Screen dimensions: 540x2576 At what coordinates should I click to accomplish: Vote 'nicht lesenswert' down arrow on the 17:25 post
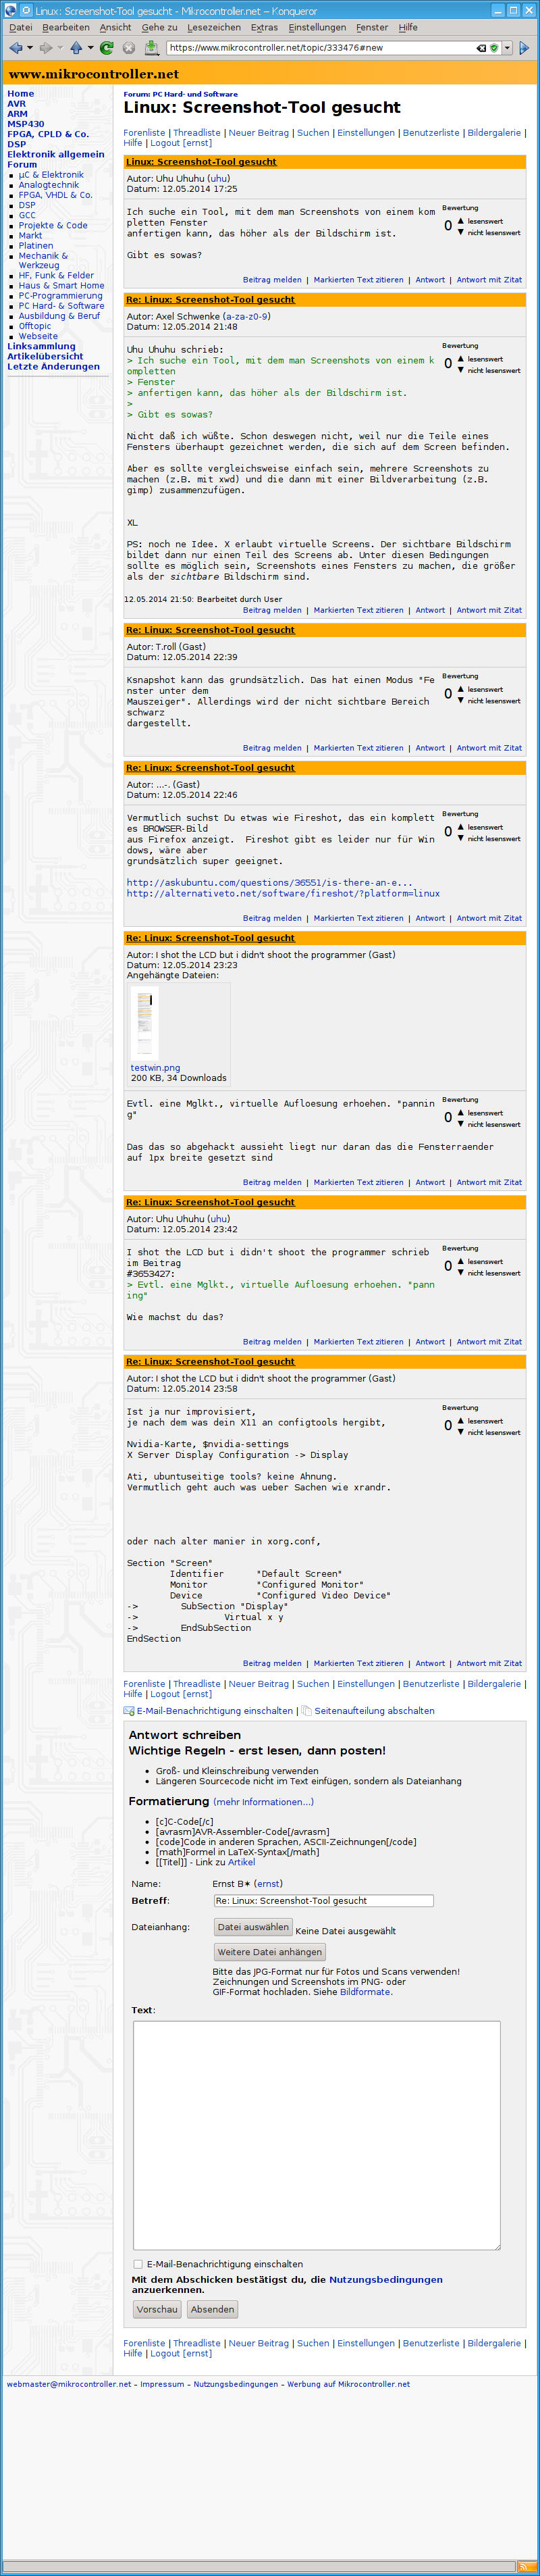461,232
